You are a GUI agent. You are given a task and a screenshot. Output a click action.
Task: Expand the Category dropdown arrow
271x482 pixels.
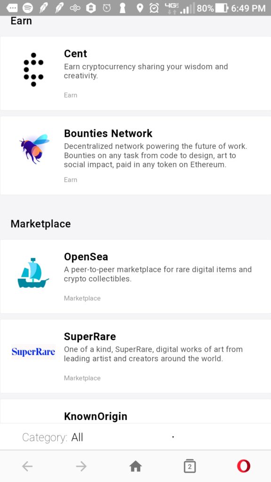tap(173, 437)
